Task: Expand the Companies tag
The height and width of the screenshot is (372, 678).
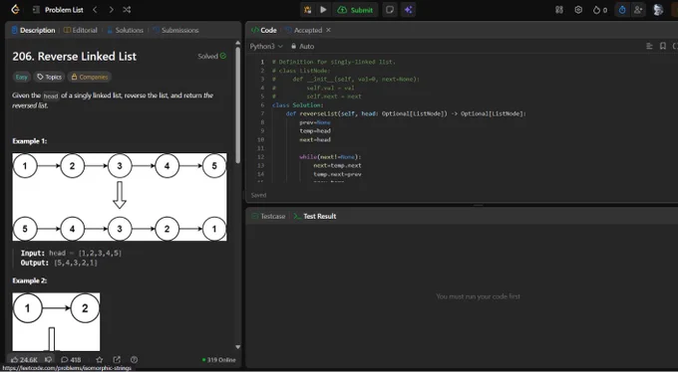Action: 90,77
